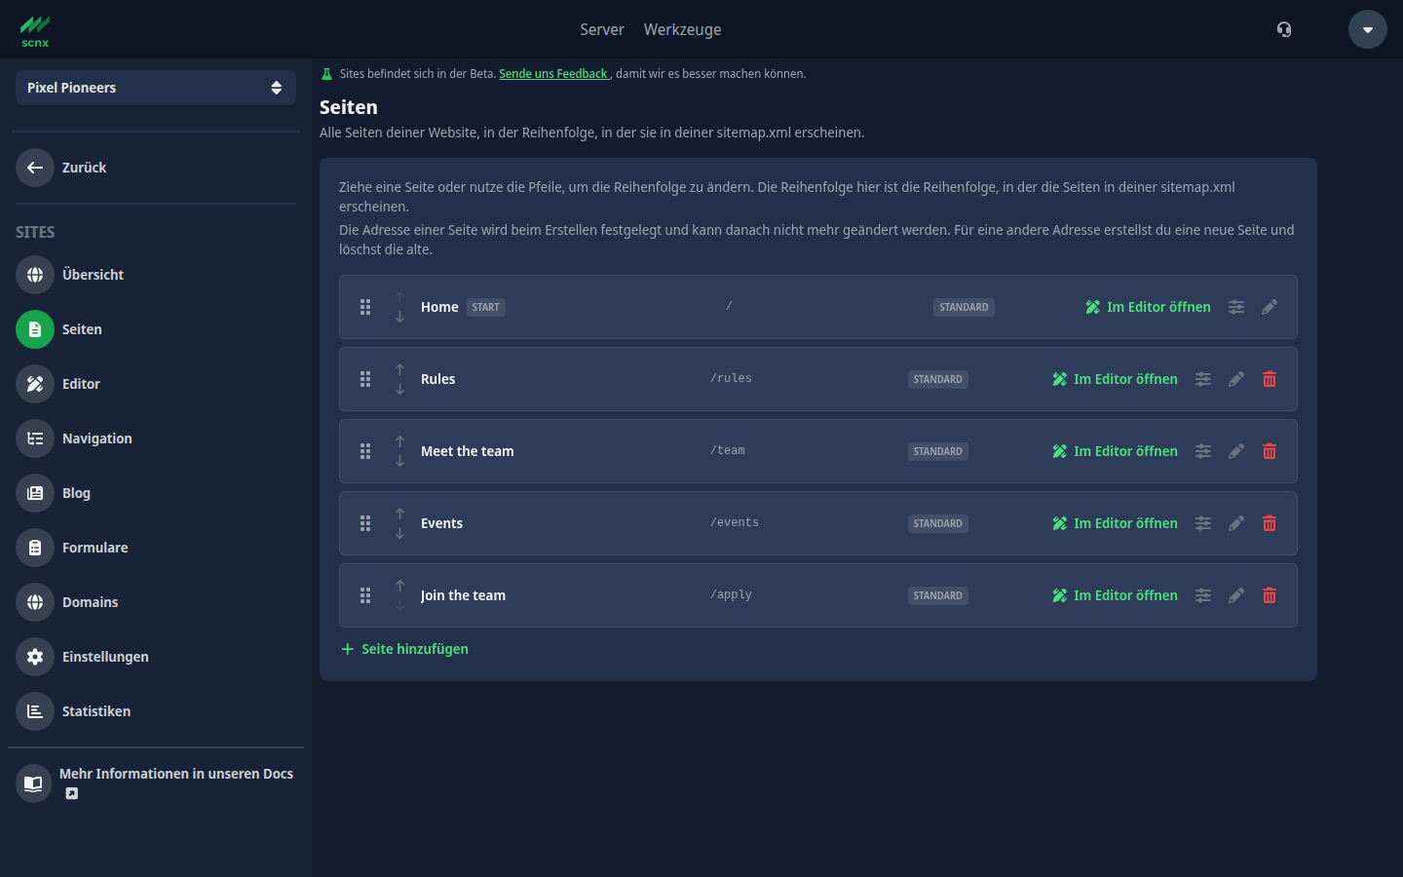This screenshot has height=877, width=1403.
Task: Move Meet the team page down
Action: coord(399,462)
